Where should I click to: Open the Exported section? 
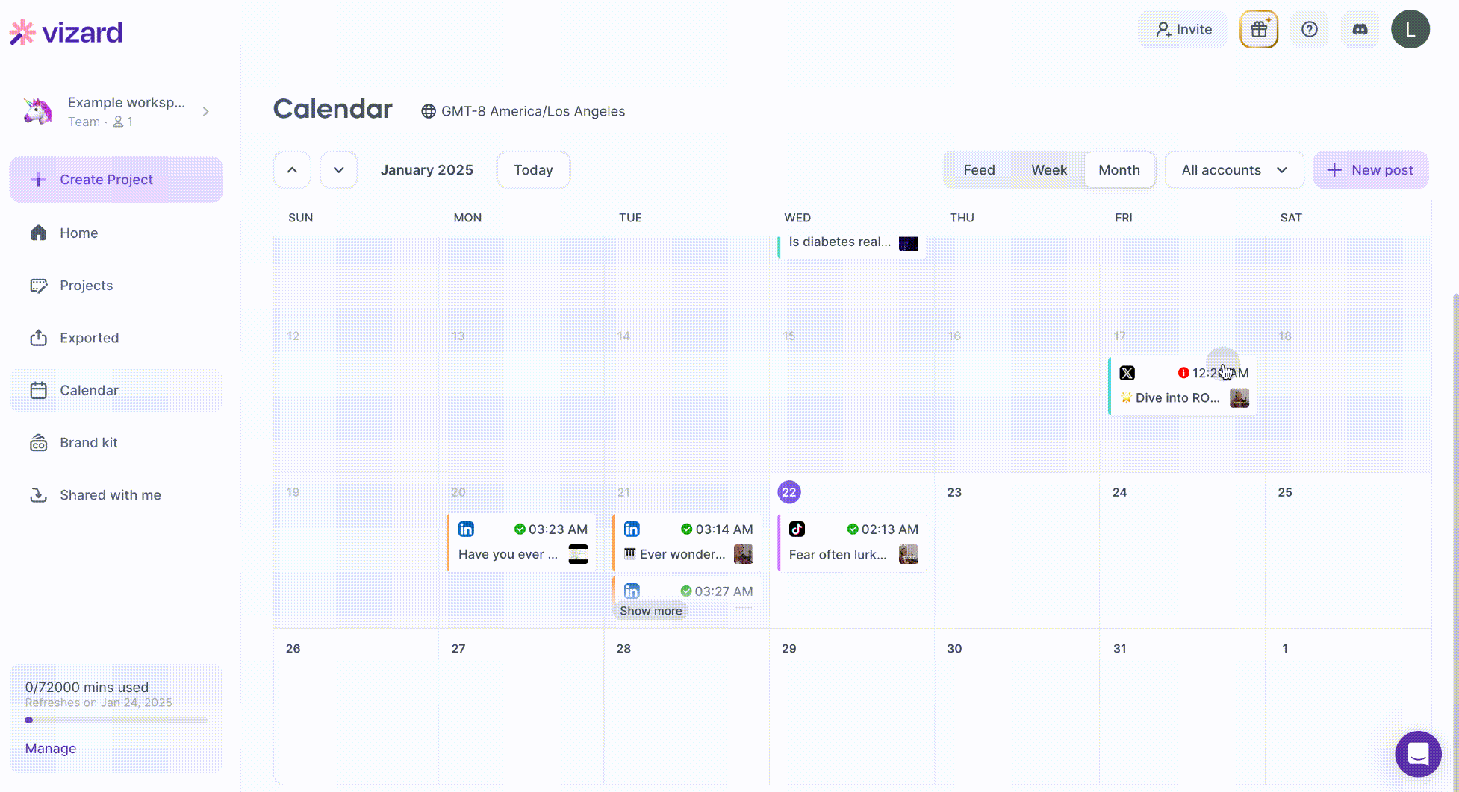pyautogui.click(x=89, y=337)
